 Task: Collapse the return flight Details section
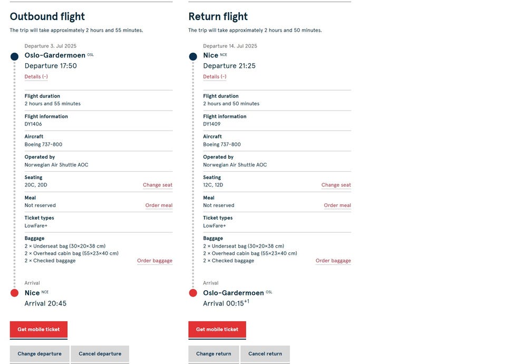pyautogui.click(x=215, y=77)
